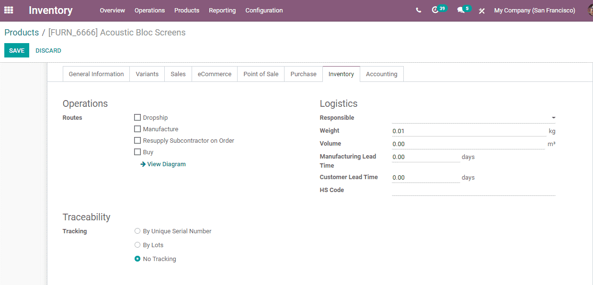Viewport: 593px width, 285px height.
Task: Switch to the General Information tab
Action: point(96,74)
